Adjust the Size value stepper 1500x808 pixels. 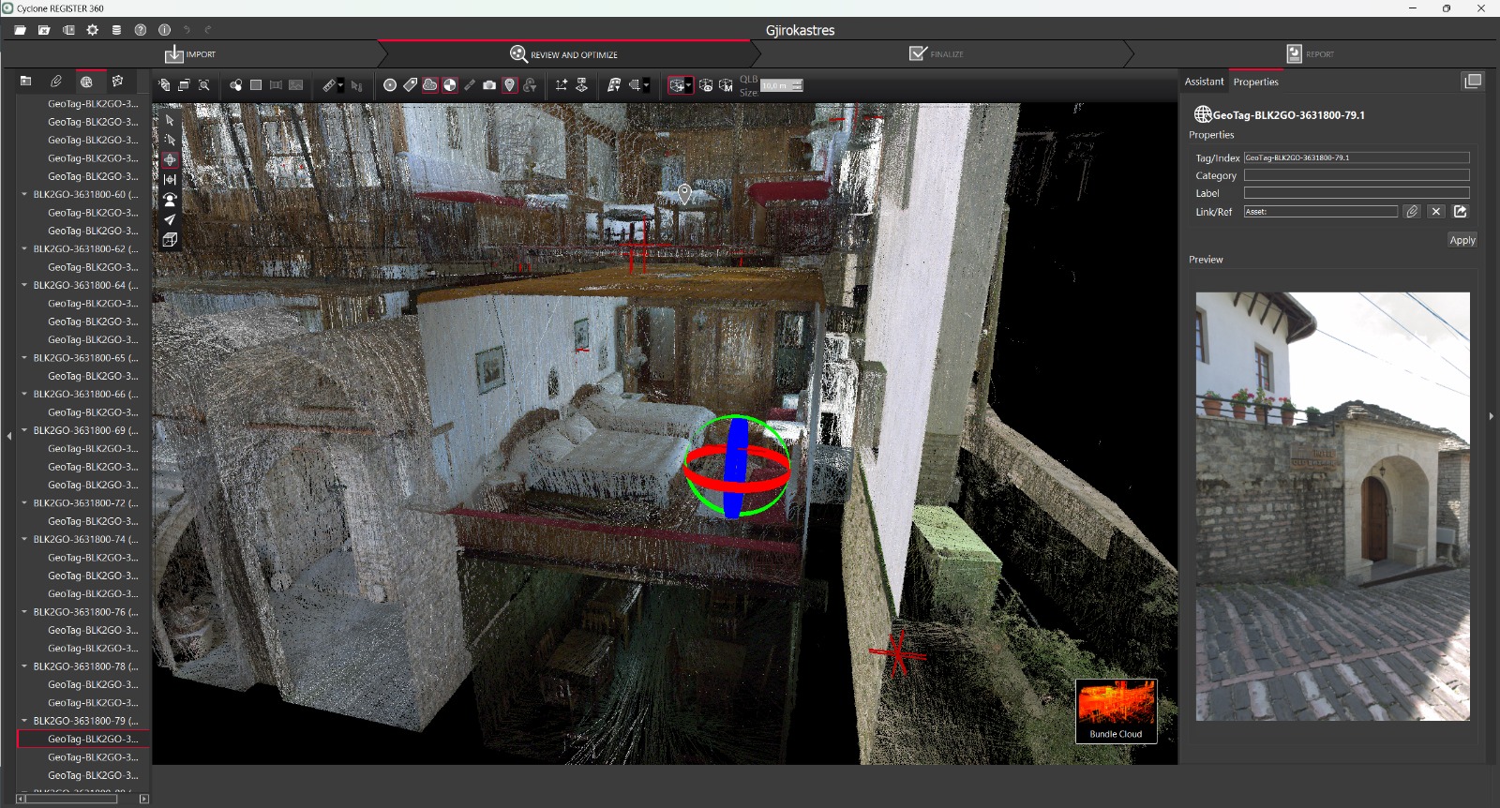tap(797, 85)
